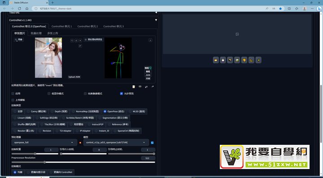The image size is (323, 178).
Task: Click the Upload JSON button
Action: (x=74, y=77)
